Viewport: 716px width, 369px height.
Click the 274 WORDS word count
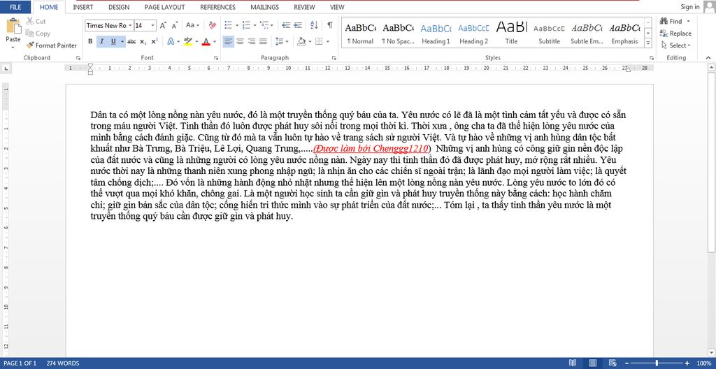63,363
